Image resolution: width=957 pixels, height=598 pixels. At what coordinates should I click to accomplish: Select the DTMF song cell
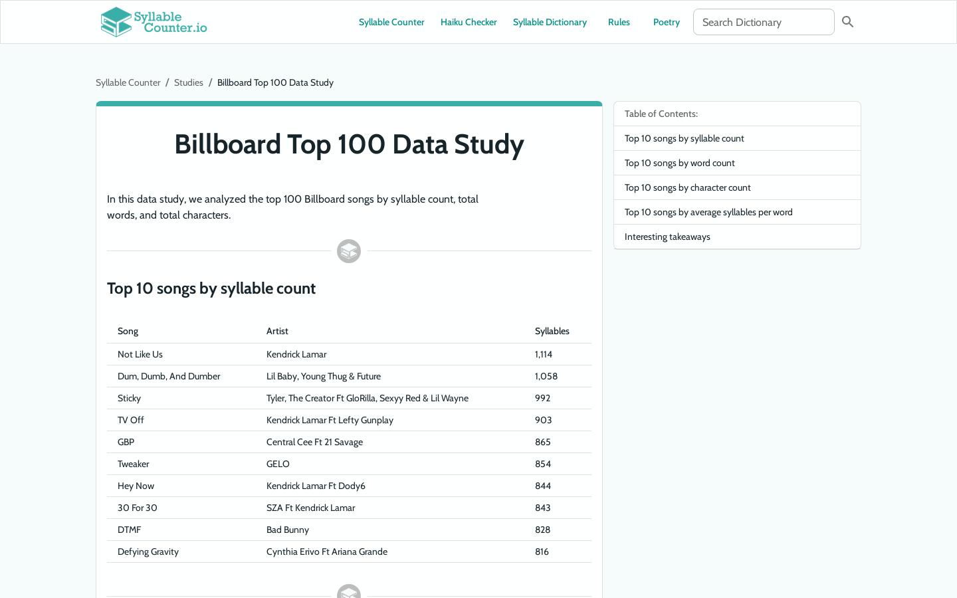point(130,530)
